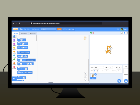The width and height of the screenshot is (140, 105).
Task: Select the Variables block category
Action: tap(14, 64)
